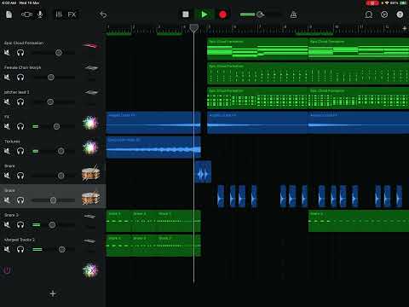Open the Loop Browser
Image resolution: width=409 pixels, height=307 pixels.
point(369,14)
